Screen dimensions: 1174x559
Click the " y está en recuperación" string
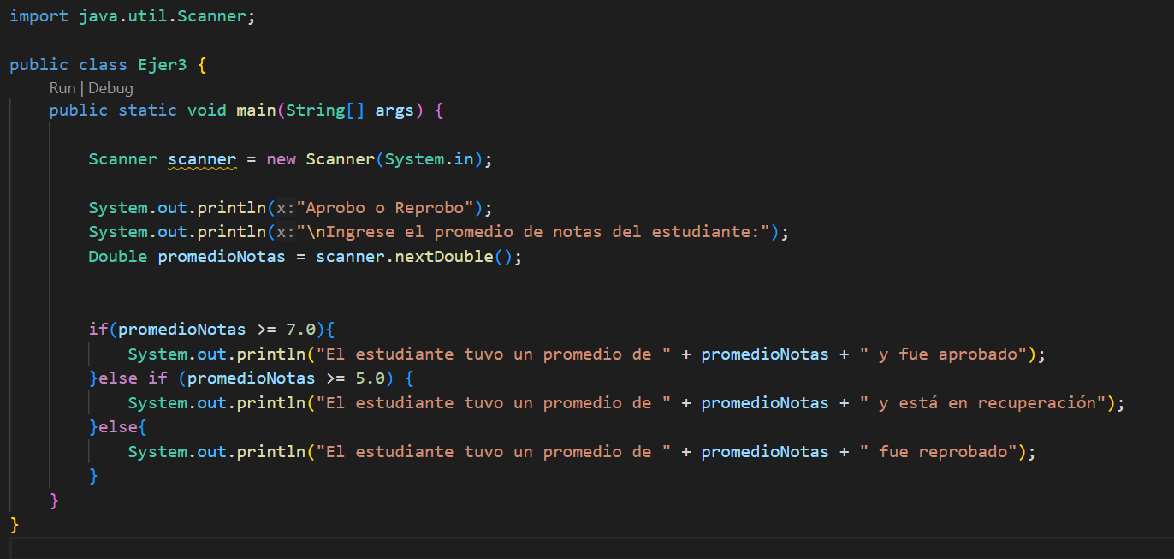[983, 403]
